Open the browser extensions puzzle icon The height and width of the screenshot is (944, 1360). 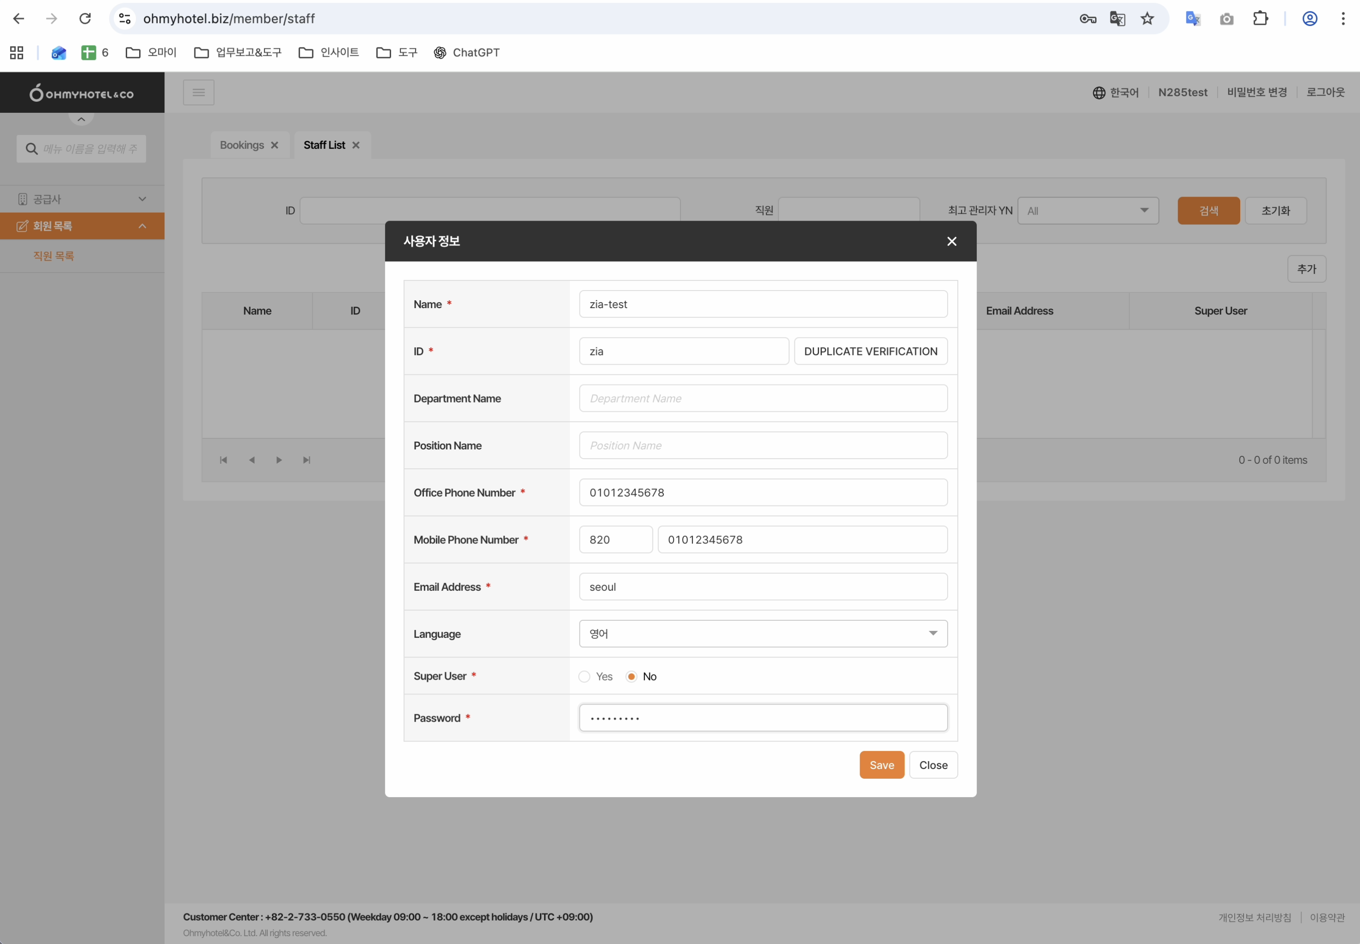click(x=1260, y=19)
